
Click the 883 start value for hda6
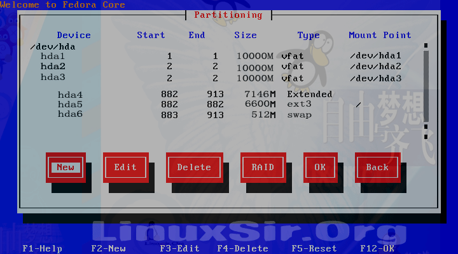coord(169,115)
